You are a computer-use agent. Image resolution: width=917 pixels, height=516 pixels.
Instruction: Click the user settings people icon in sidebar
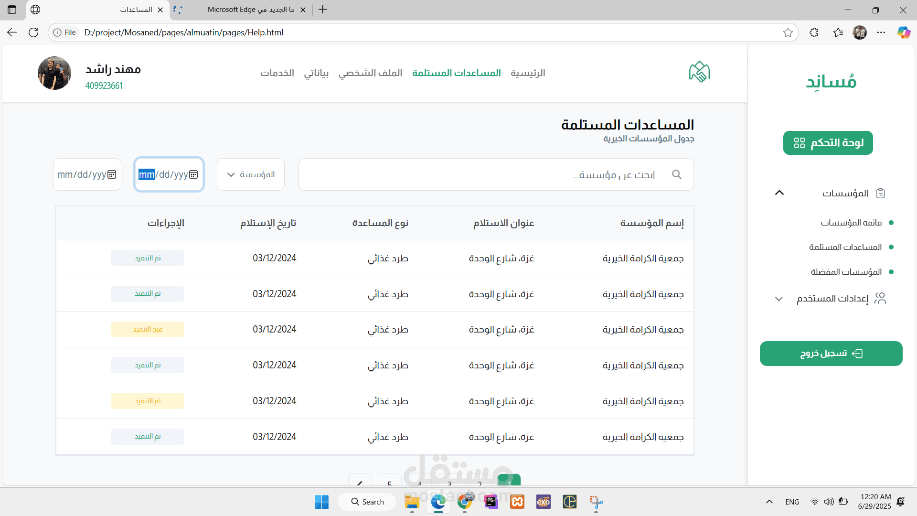pos(880,299)
